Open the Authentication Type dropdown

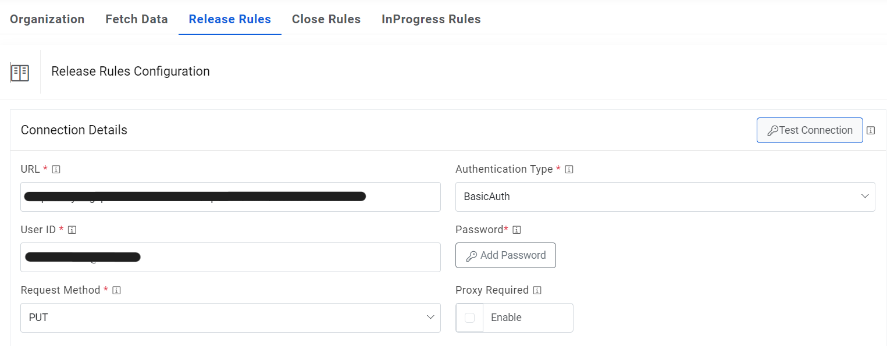pyautogui.click(x=665, y=197)
